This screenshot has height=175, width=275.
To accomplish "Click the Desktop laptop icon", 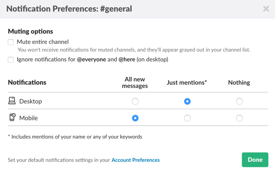I will pos(12,101).
